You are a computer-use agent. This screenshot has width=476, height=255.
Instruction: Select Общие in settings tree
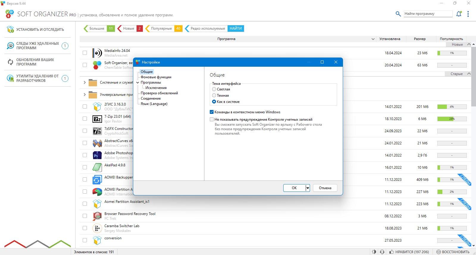pyautogui.click(x=147, y=72)
